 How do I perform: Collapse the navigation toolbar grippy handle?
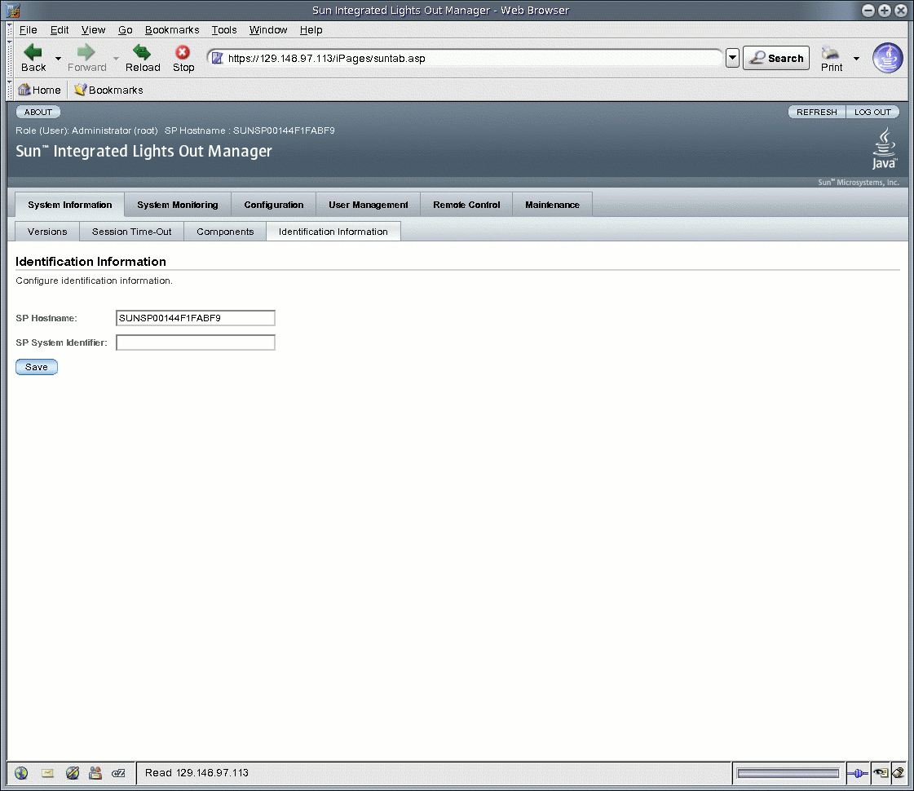coord(10,58)
